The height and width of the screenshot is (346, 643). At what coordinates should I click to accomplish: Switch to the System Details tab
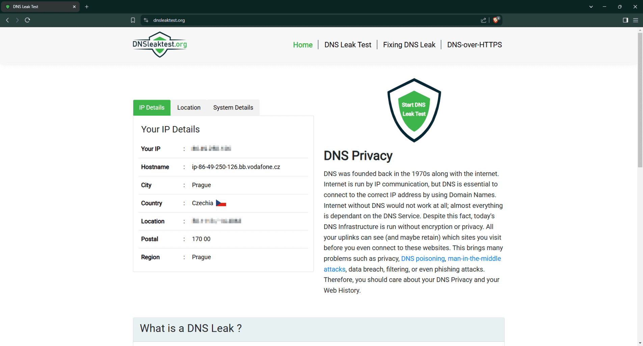point(233,107)
